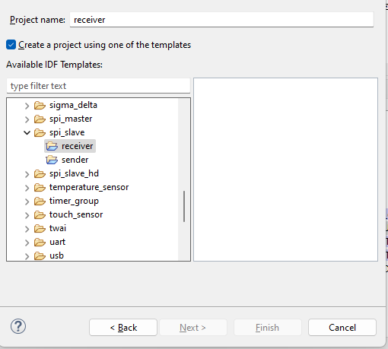Expand the uart folder
388x349 pixels.
[x=27, y=243]
